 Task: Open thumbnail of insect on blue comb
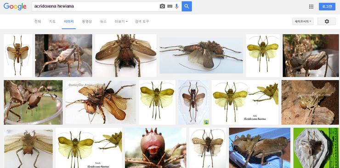coord(260,148)
